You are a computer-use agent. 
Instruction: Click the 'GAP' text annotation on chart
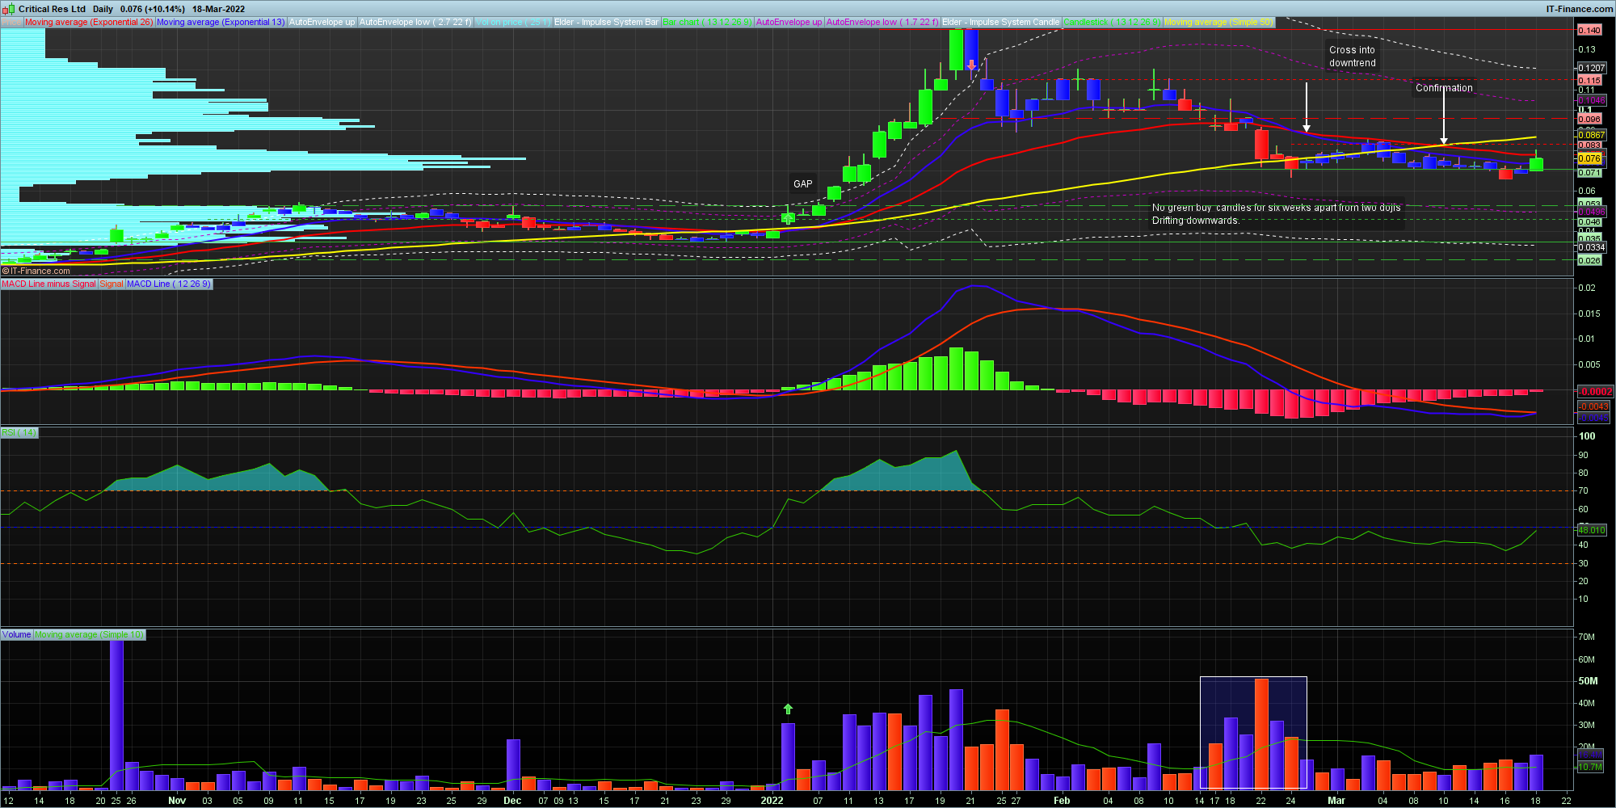[802, 184]
